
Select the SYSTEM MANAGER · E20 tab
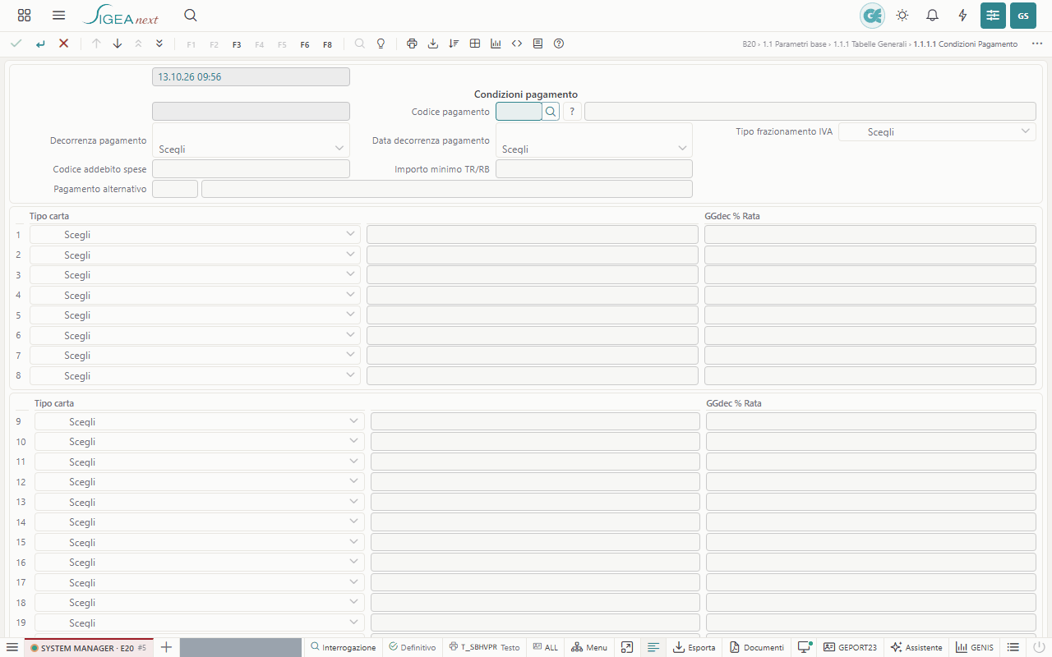coord(88,647)
